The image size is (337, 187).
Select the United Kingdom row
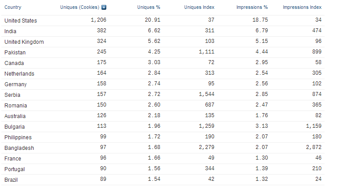163,42
